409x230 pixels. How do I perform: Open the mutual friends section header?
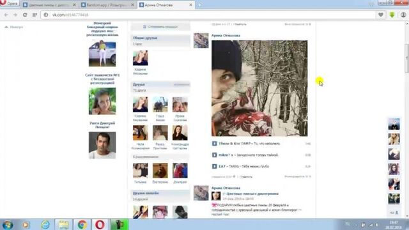[x=160, y=38]
